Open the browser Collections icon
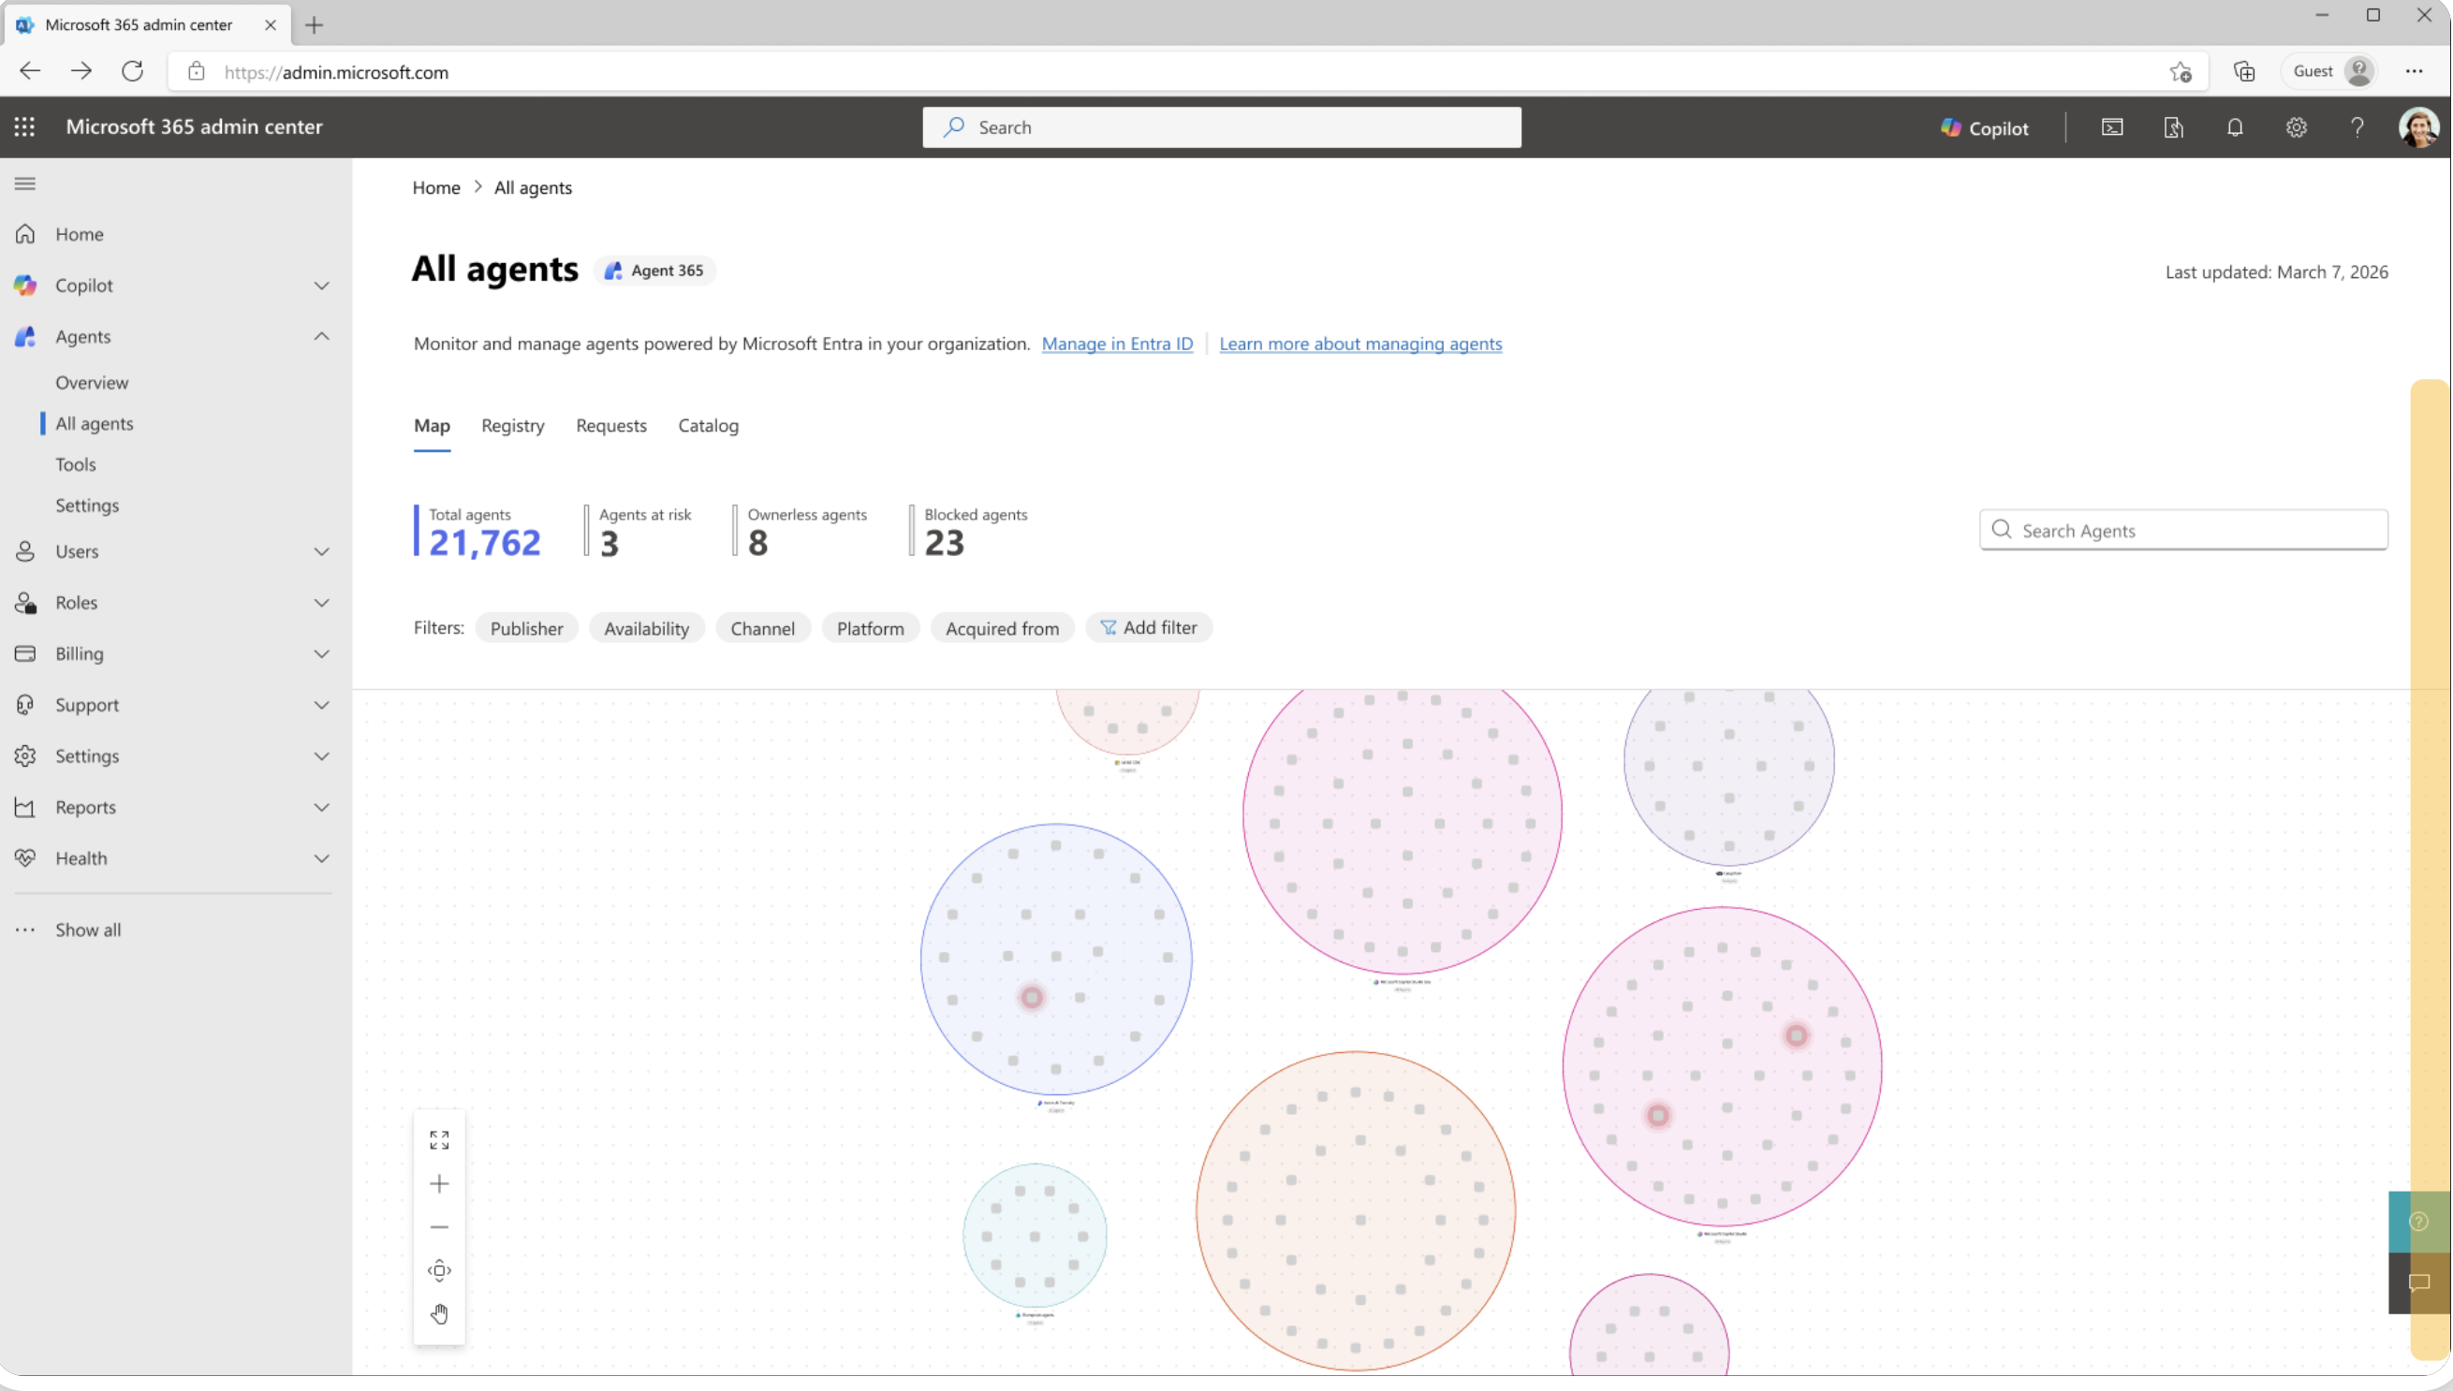 2244,72
